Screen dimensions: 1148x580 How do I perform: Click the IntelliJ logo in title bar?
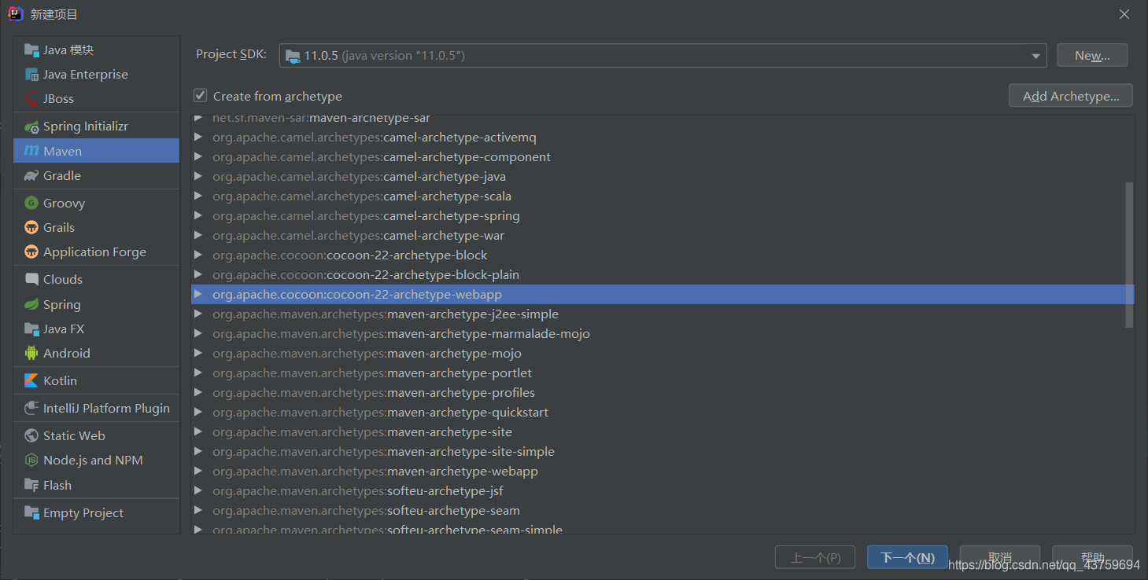[16, 14]
